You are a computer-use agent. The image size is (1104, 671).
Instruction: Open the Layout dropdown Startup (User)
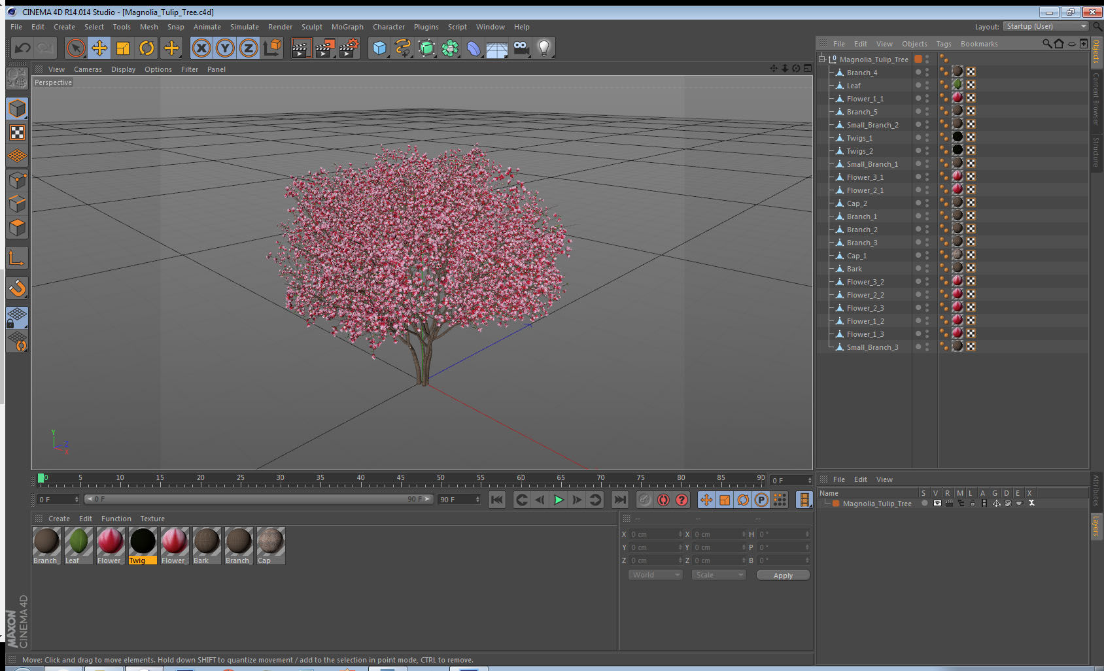click(1045, 26)
